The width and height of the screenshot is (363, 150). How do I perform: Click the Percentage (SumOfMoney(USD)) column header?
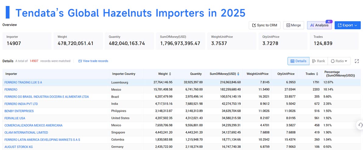(x=339, y=74)
